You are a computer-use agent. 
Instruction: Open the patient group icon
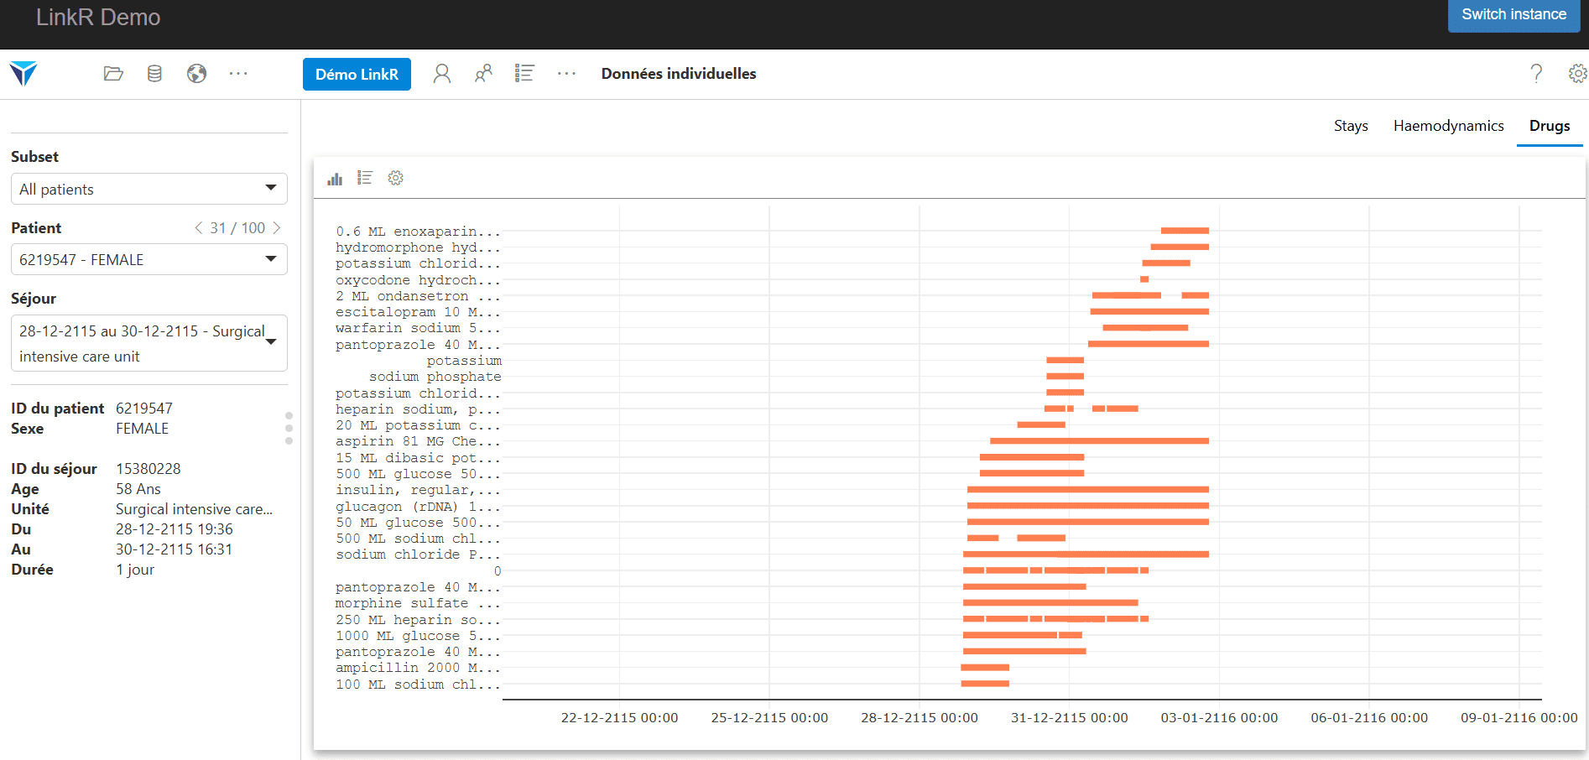click(483, 74)
